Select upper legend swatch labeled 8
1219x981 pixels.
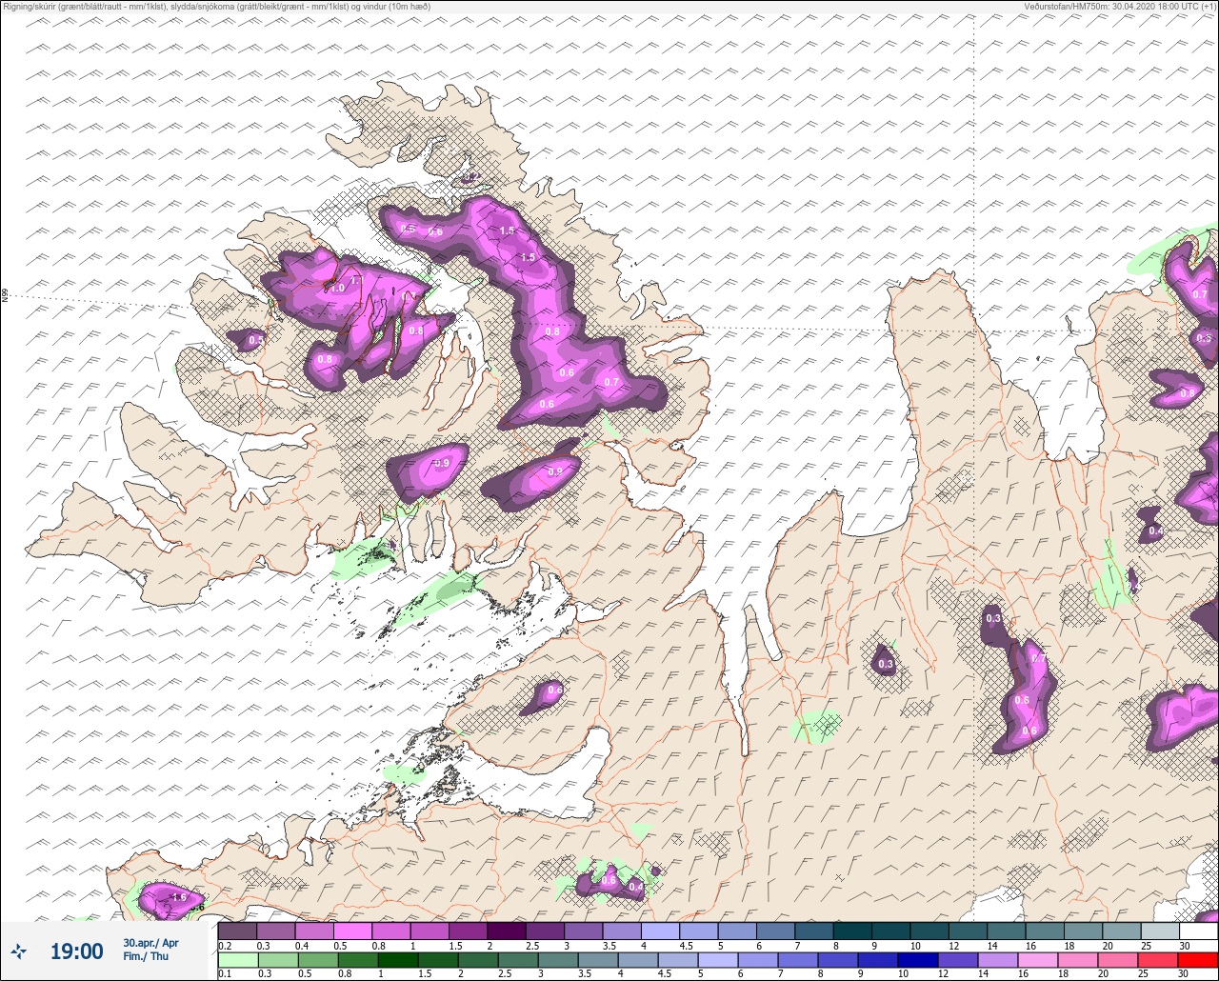(x=851, y=931)
